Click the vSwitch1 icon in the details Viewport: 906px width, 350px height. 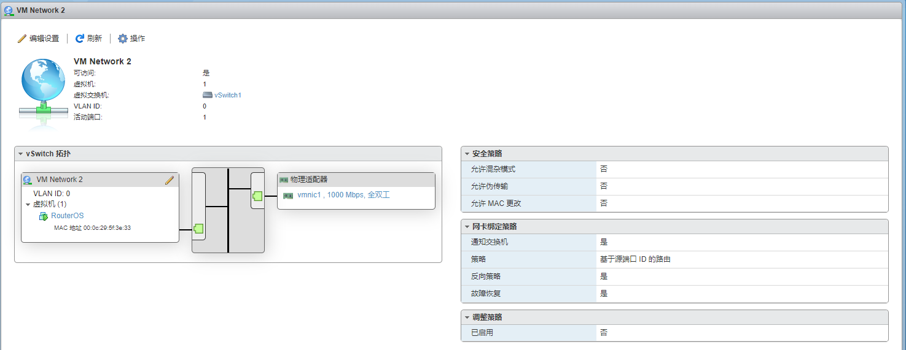[207, 95]
